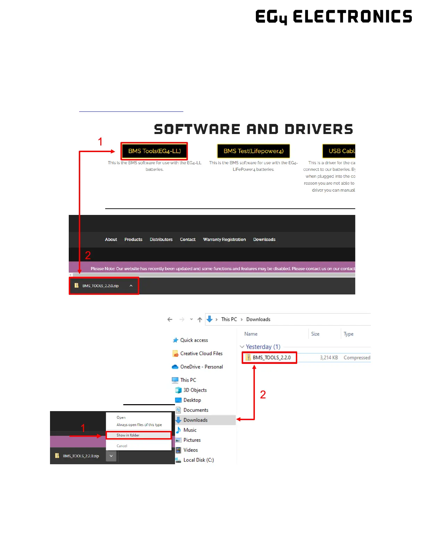Open Warranty Registration in website nav
This screenshot has height=550, width=425.
[x=224, y=240]
